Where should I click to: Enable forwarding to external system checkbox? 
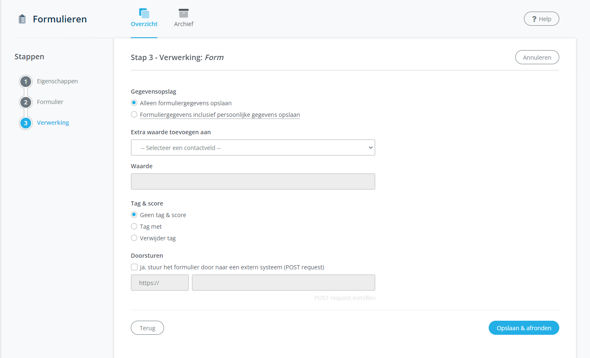134,267
